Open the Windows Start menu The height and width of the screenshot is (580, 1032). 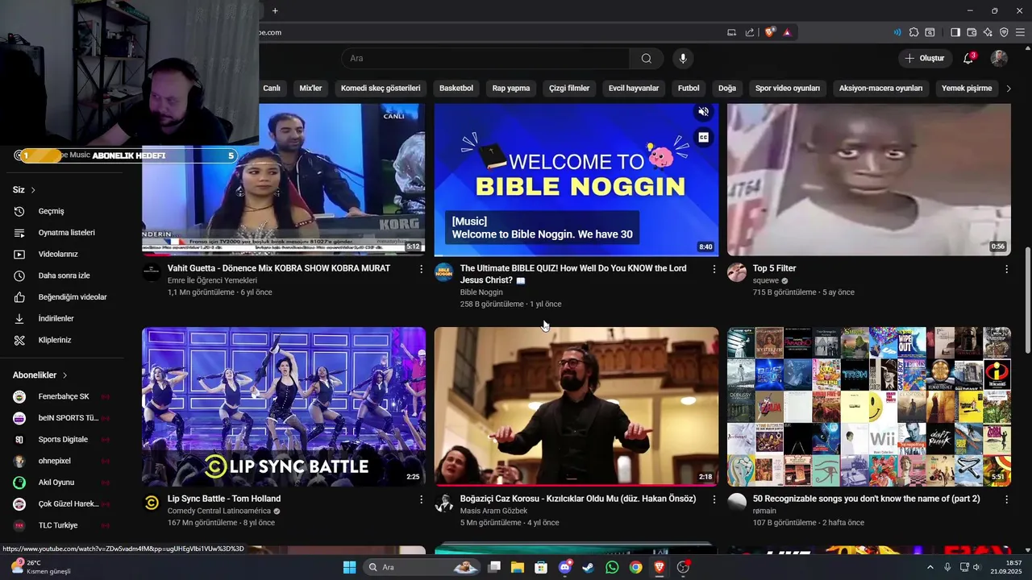point(349,567)
